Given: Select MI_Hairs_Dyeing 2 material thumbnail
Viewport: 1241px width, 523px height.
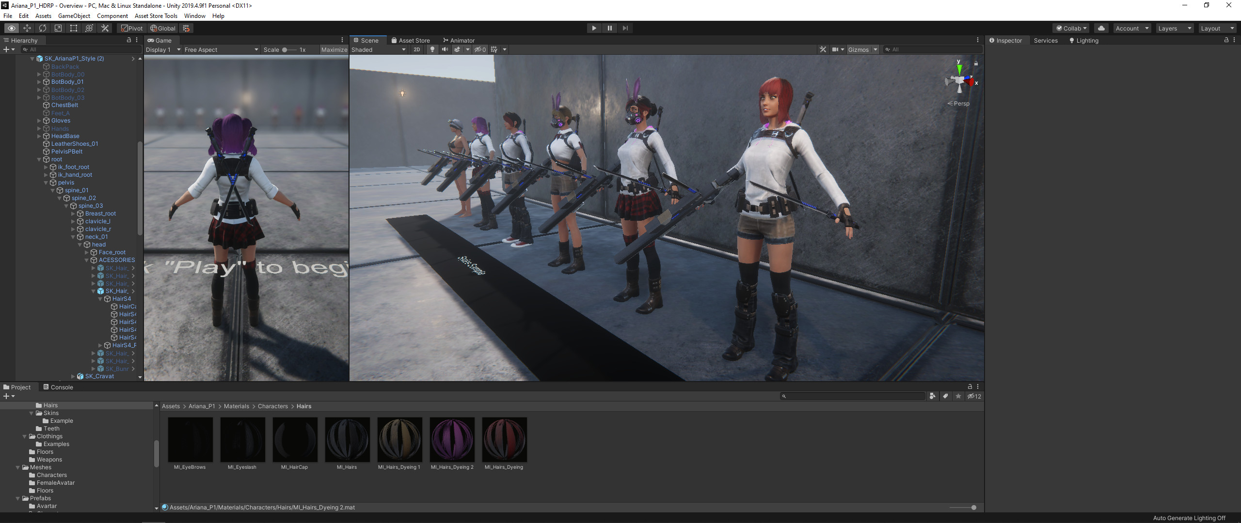Looking at the screenshot, I should 452,440.
